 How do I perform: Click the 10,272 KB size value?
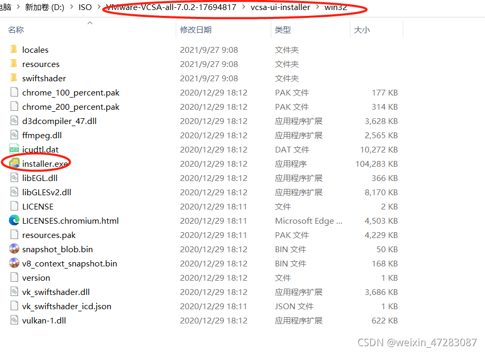pos(379,149)
